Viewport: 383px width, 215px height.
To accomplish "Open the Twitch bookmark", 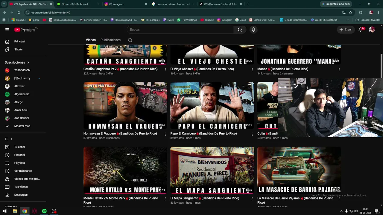I will 168,20.
